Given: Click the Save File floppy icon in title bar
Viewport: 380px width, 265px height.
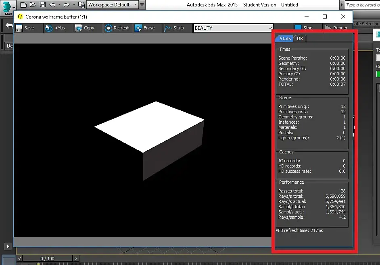Looking at the screenshot, I should click(x=43, y=5).
